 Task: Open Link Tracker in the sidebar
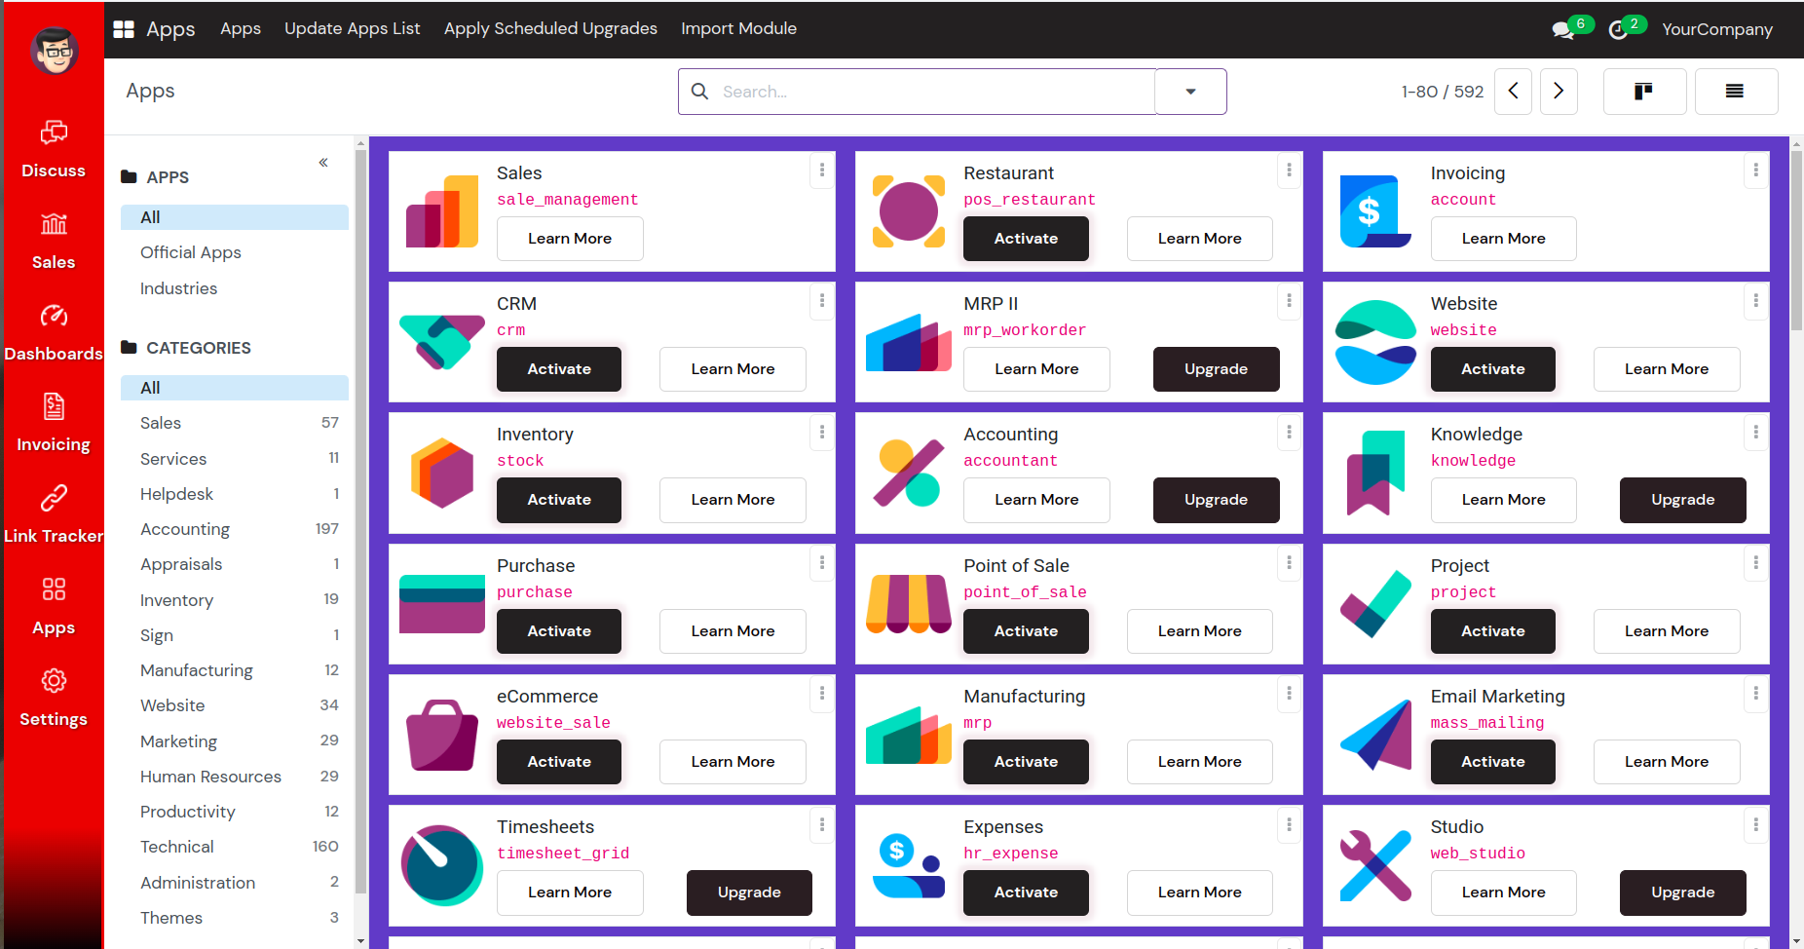tap(54, 515)
